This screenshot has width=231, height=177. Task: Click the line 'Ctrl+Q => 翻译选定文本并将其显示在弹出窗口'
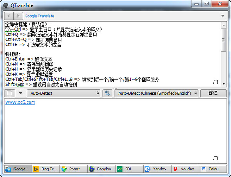tap(51, 35)
